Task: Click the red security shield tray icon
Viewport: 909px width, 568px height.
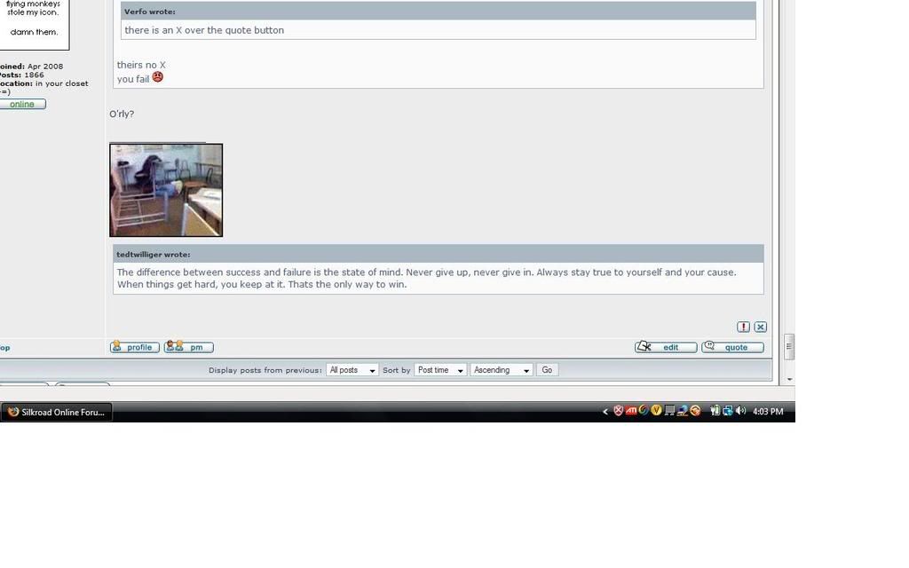Action: click(x=619, y=411)
